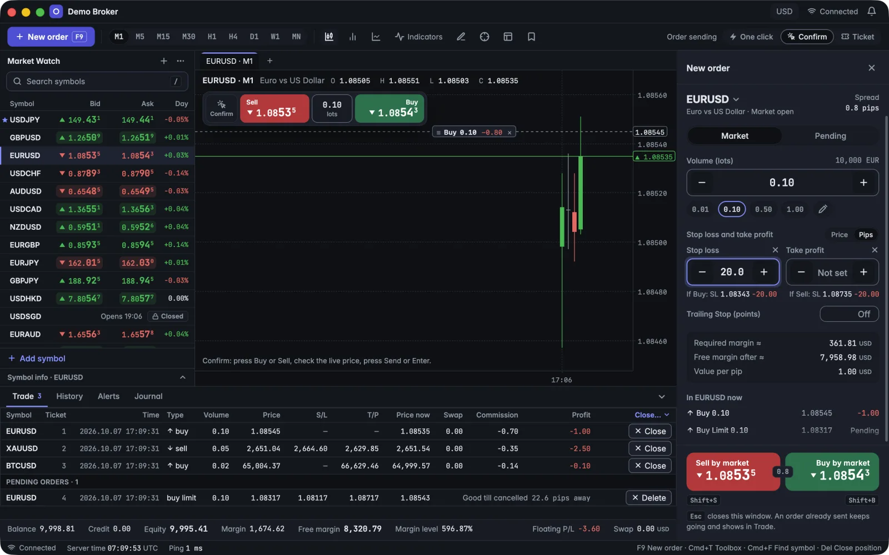889x555 pixels.
Task: Click the New order F9 button
Action: click(51, 37)
